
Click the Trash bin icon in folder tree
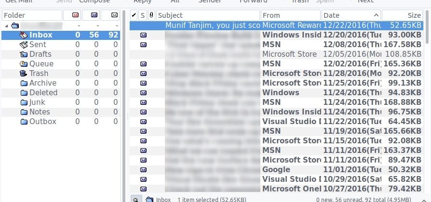[x=24, y=74]
